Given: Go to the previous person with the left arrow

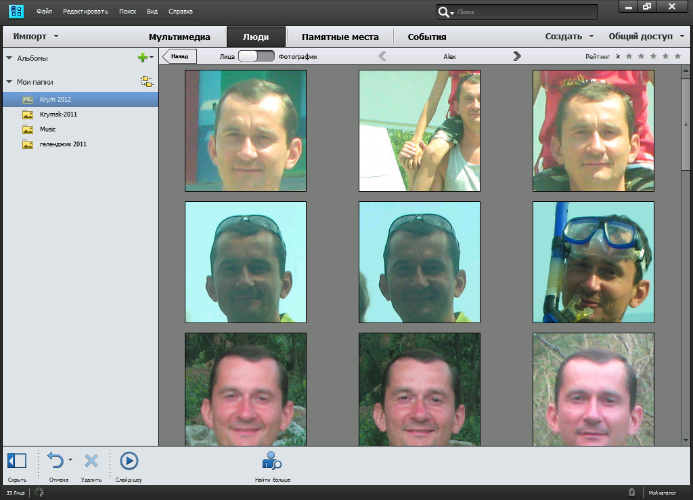Looking at the screenshot, I should click(x=382, y=57).
